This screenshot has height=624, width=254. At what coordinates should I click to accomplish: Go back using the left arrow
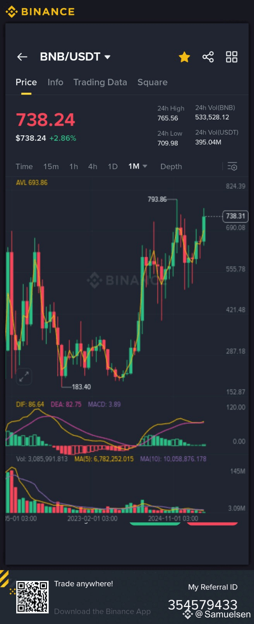pyautogui.click(x=22, y=57)
